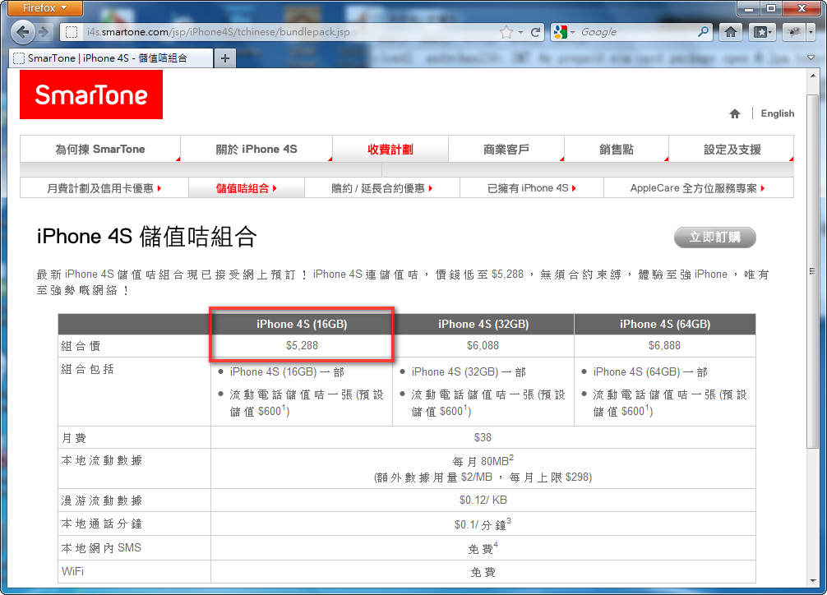Viewport: 827px width, 595px height.
Task: Click the 立即訂購 order button
Action: 714,238
